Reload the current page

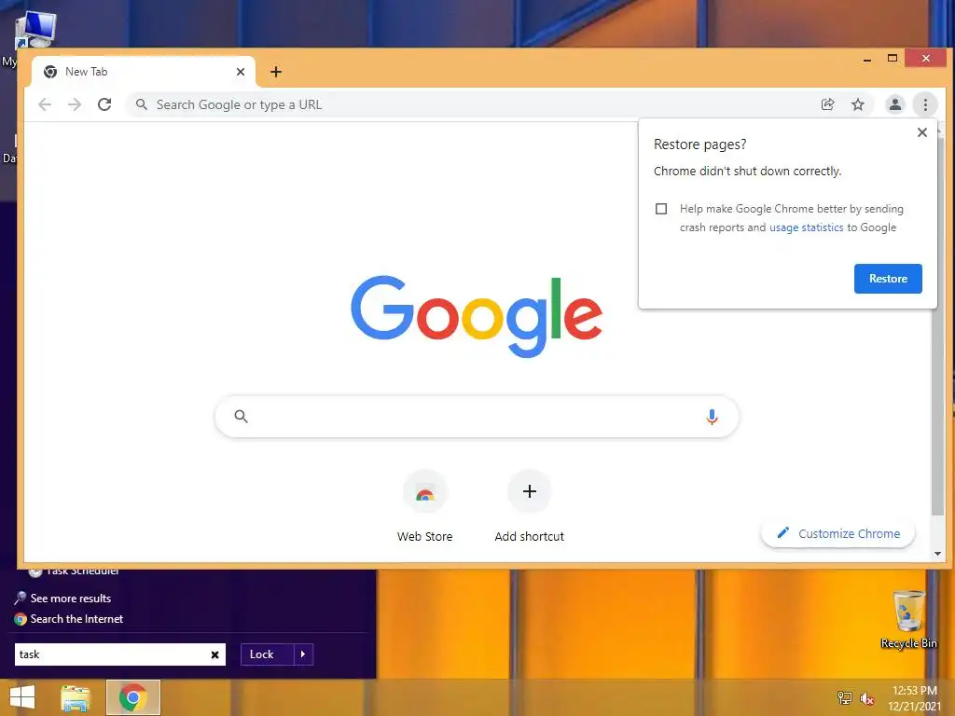[104, 104]
